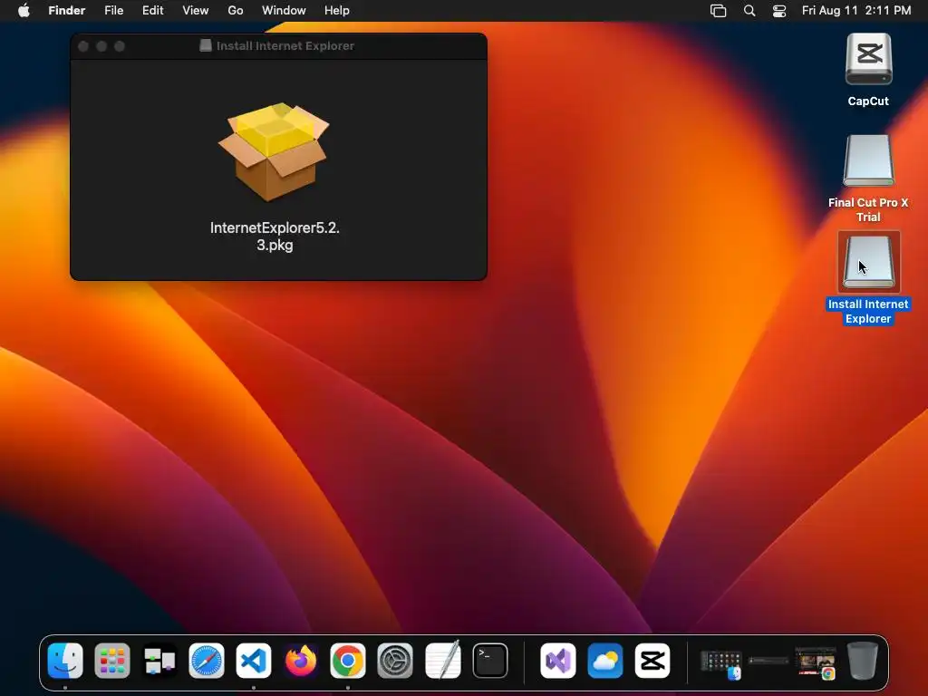Image resolution: width=928 pixels, height=696 pixels.
Task: Click the Stage Manager menu bar icon
Action: coord(718,11)
